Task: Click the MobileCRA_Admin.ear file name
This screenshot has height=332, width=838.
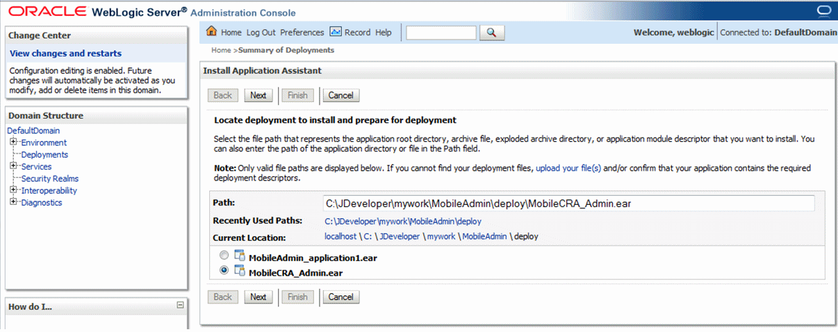Action: [x=295, y=273]
